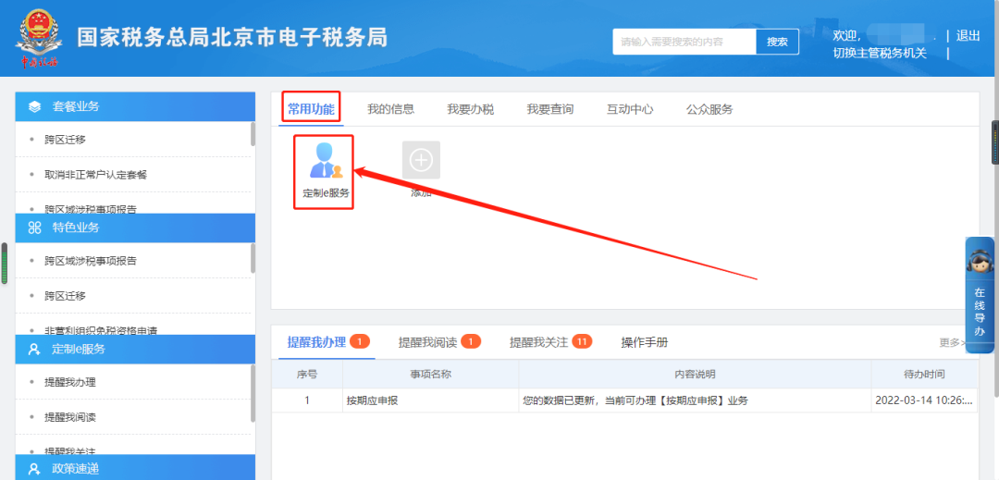Image resolution: width=999 pixels, height=480 pixels.
Task: Click the 按期应申报 table cell
Action: 431,400
